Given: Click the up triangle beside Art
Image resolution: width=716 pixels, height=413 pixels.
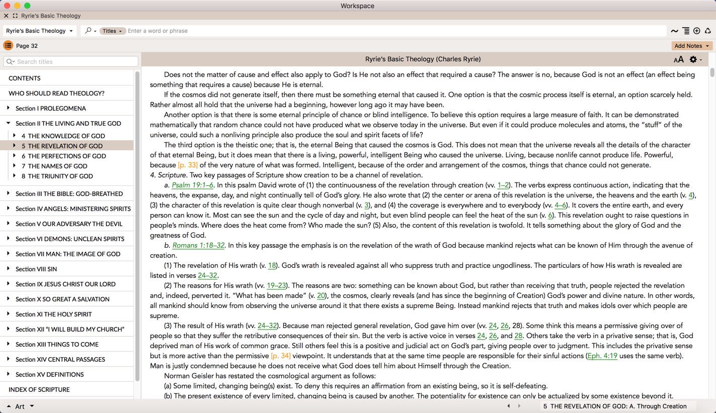Looking at the screenshot, I should 9,406.
